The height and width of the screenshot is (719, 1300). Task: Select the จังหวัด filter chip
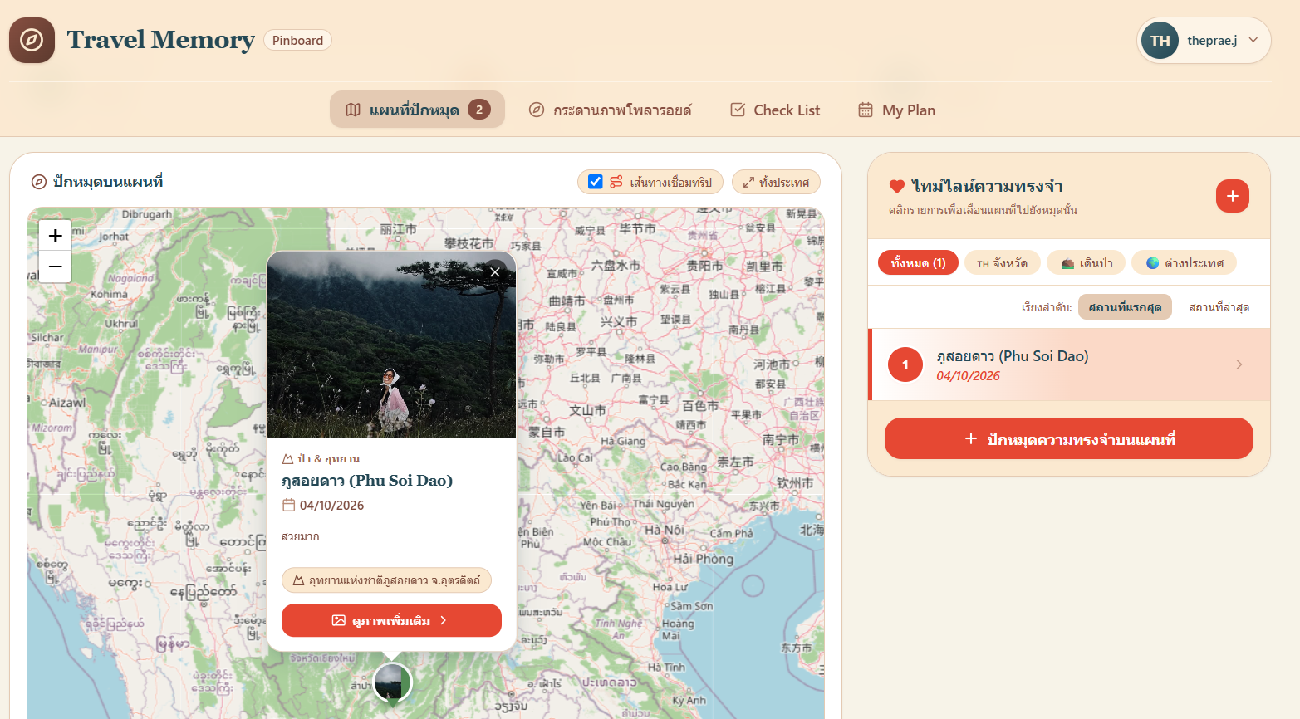click(x=1002, y=263)
